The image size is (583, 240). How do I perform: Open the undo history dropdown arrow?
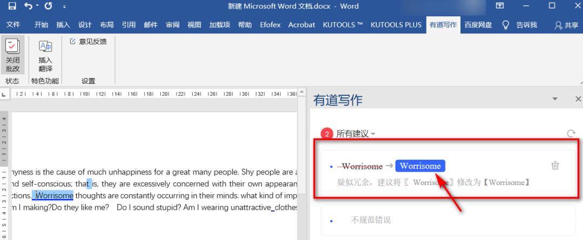point(38,6)
